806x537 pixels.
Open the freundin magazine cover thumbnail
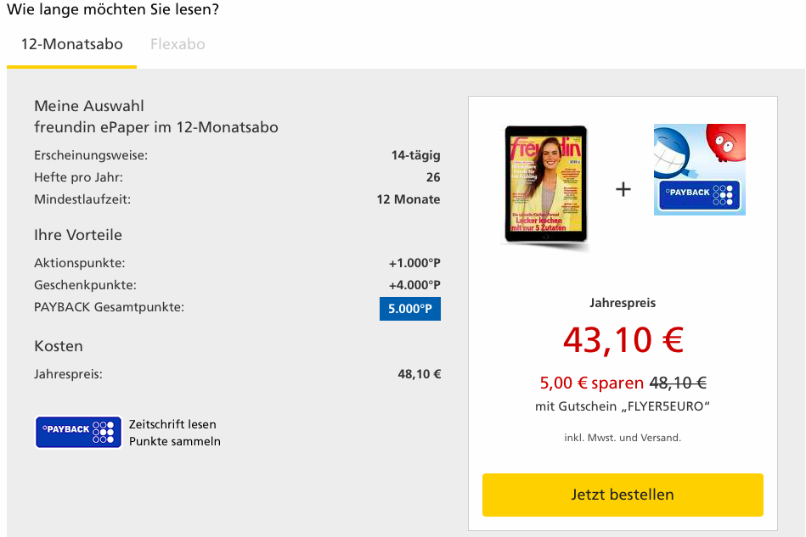[x=546, y=184]
